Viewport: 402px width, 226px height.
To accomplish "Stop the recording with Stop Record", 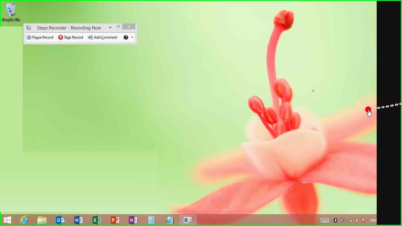I will tap(71, 37).
